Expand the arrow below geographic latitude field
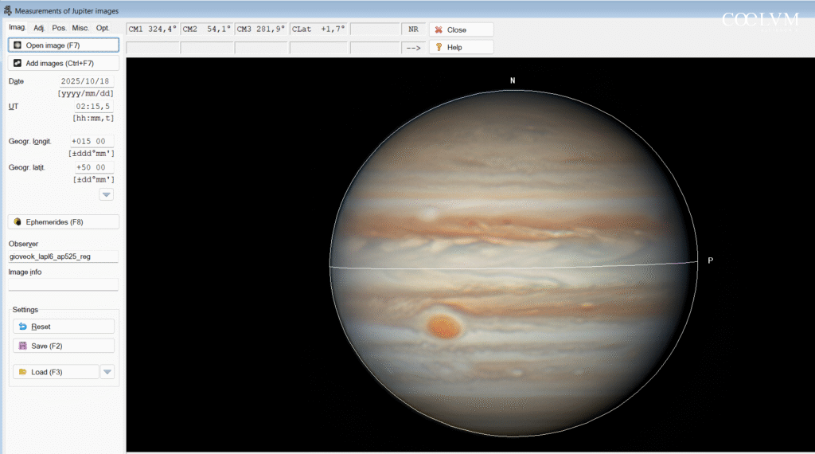 pyautogui.click(x=106, y=194)
